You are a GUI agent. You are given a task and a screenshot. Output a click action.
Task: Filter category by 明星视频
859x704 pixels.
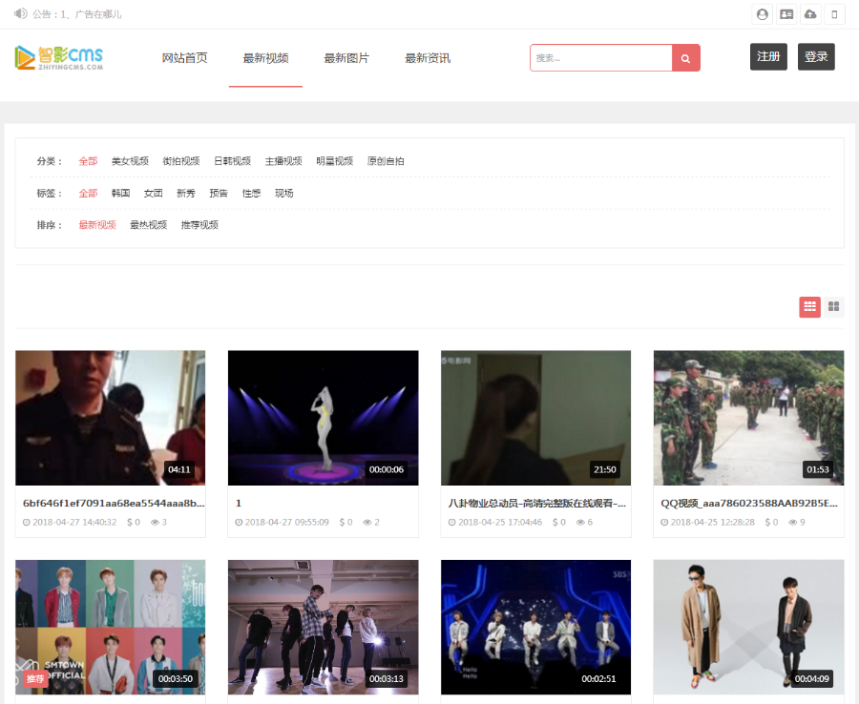pos(335,161)
